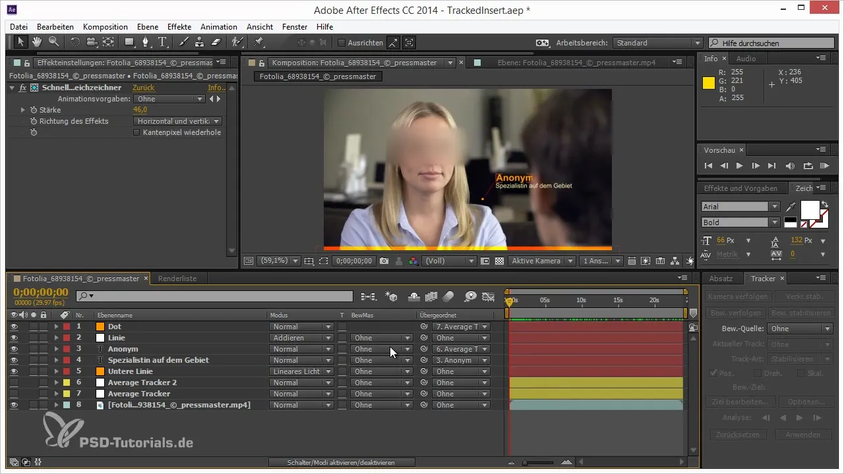
Task: Open the timeline graph editor
Action: click(488, 296)
